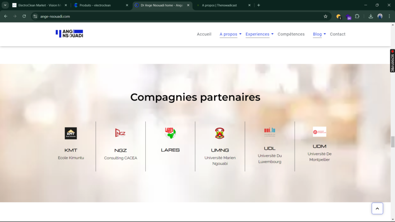This screenshot has width=395, height=222.
Task: Close the Produits – electroclean tab
Action: click(x=127, y=5)
